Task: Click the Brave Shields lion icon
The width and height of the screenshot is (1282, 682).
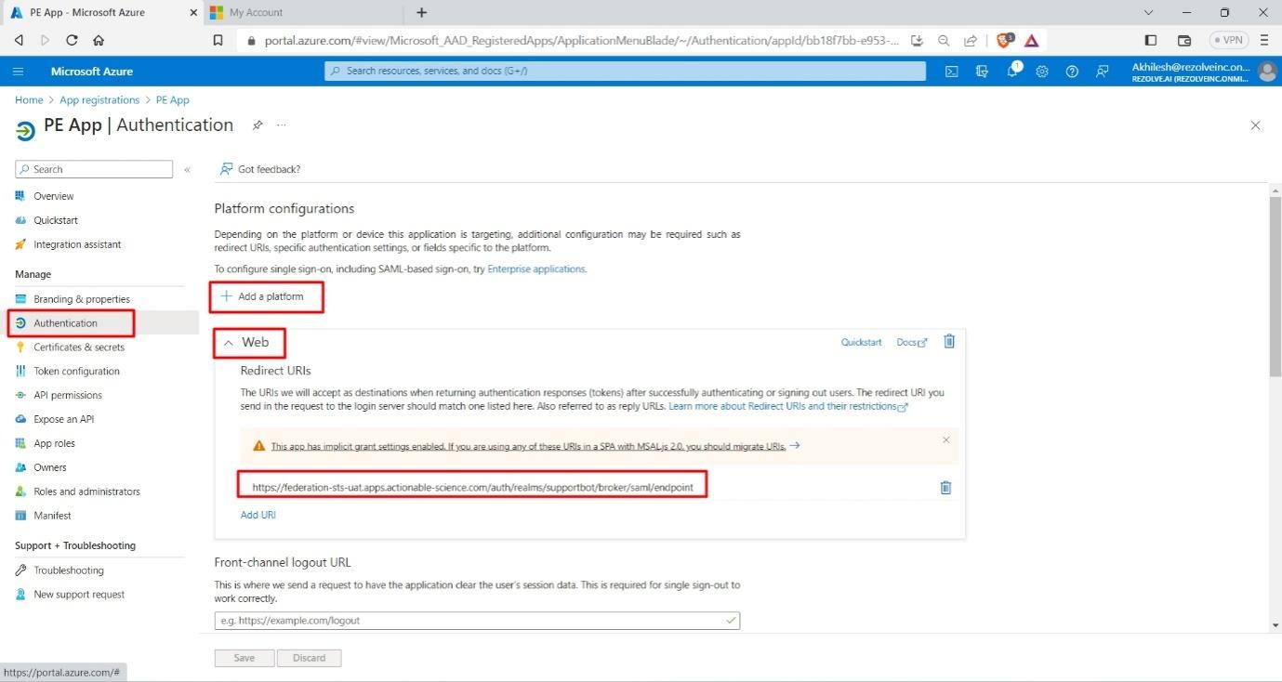Action: 1004,40
